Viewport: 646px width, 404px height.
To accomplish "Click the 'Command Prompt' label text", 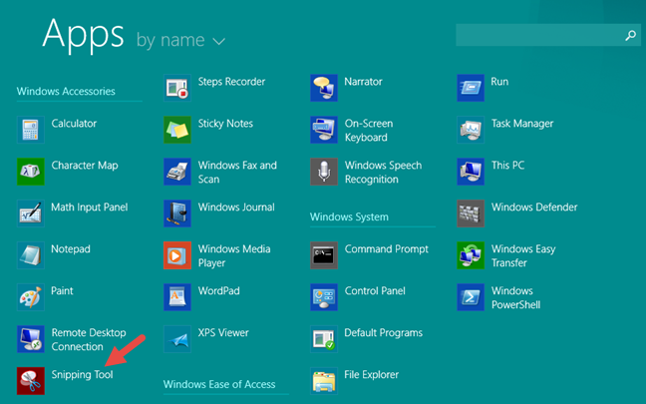I will pos(387,249).
